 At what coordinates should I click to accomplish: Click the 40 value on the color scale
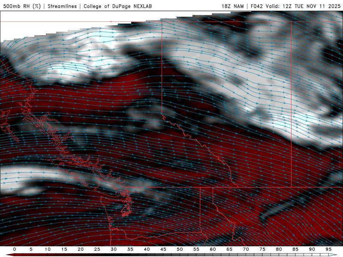point(147,249)
